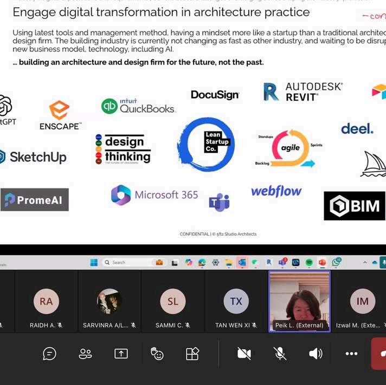Open the meeting chat panel
The width and height of the screenshot is (386, 385).
49,354
